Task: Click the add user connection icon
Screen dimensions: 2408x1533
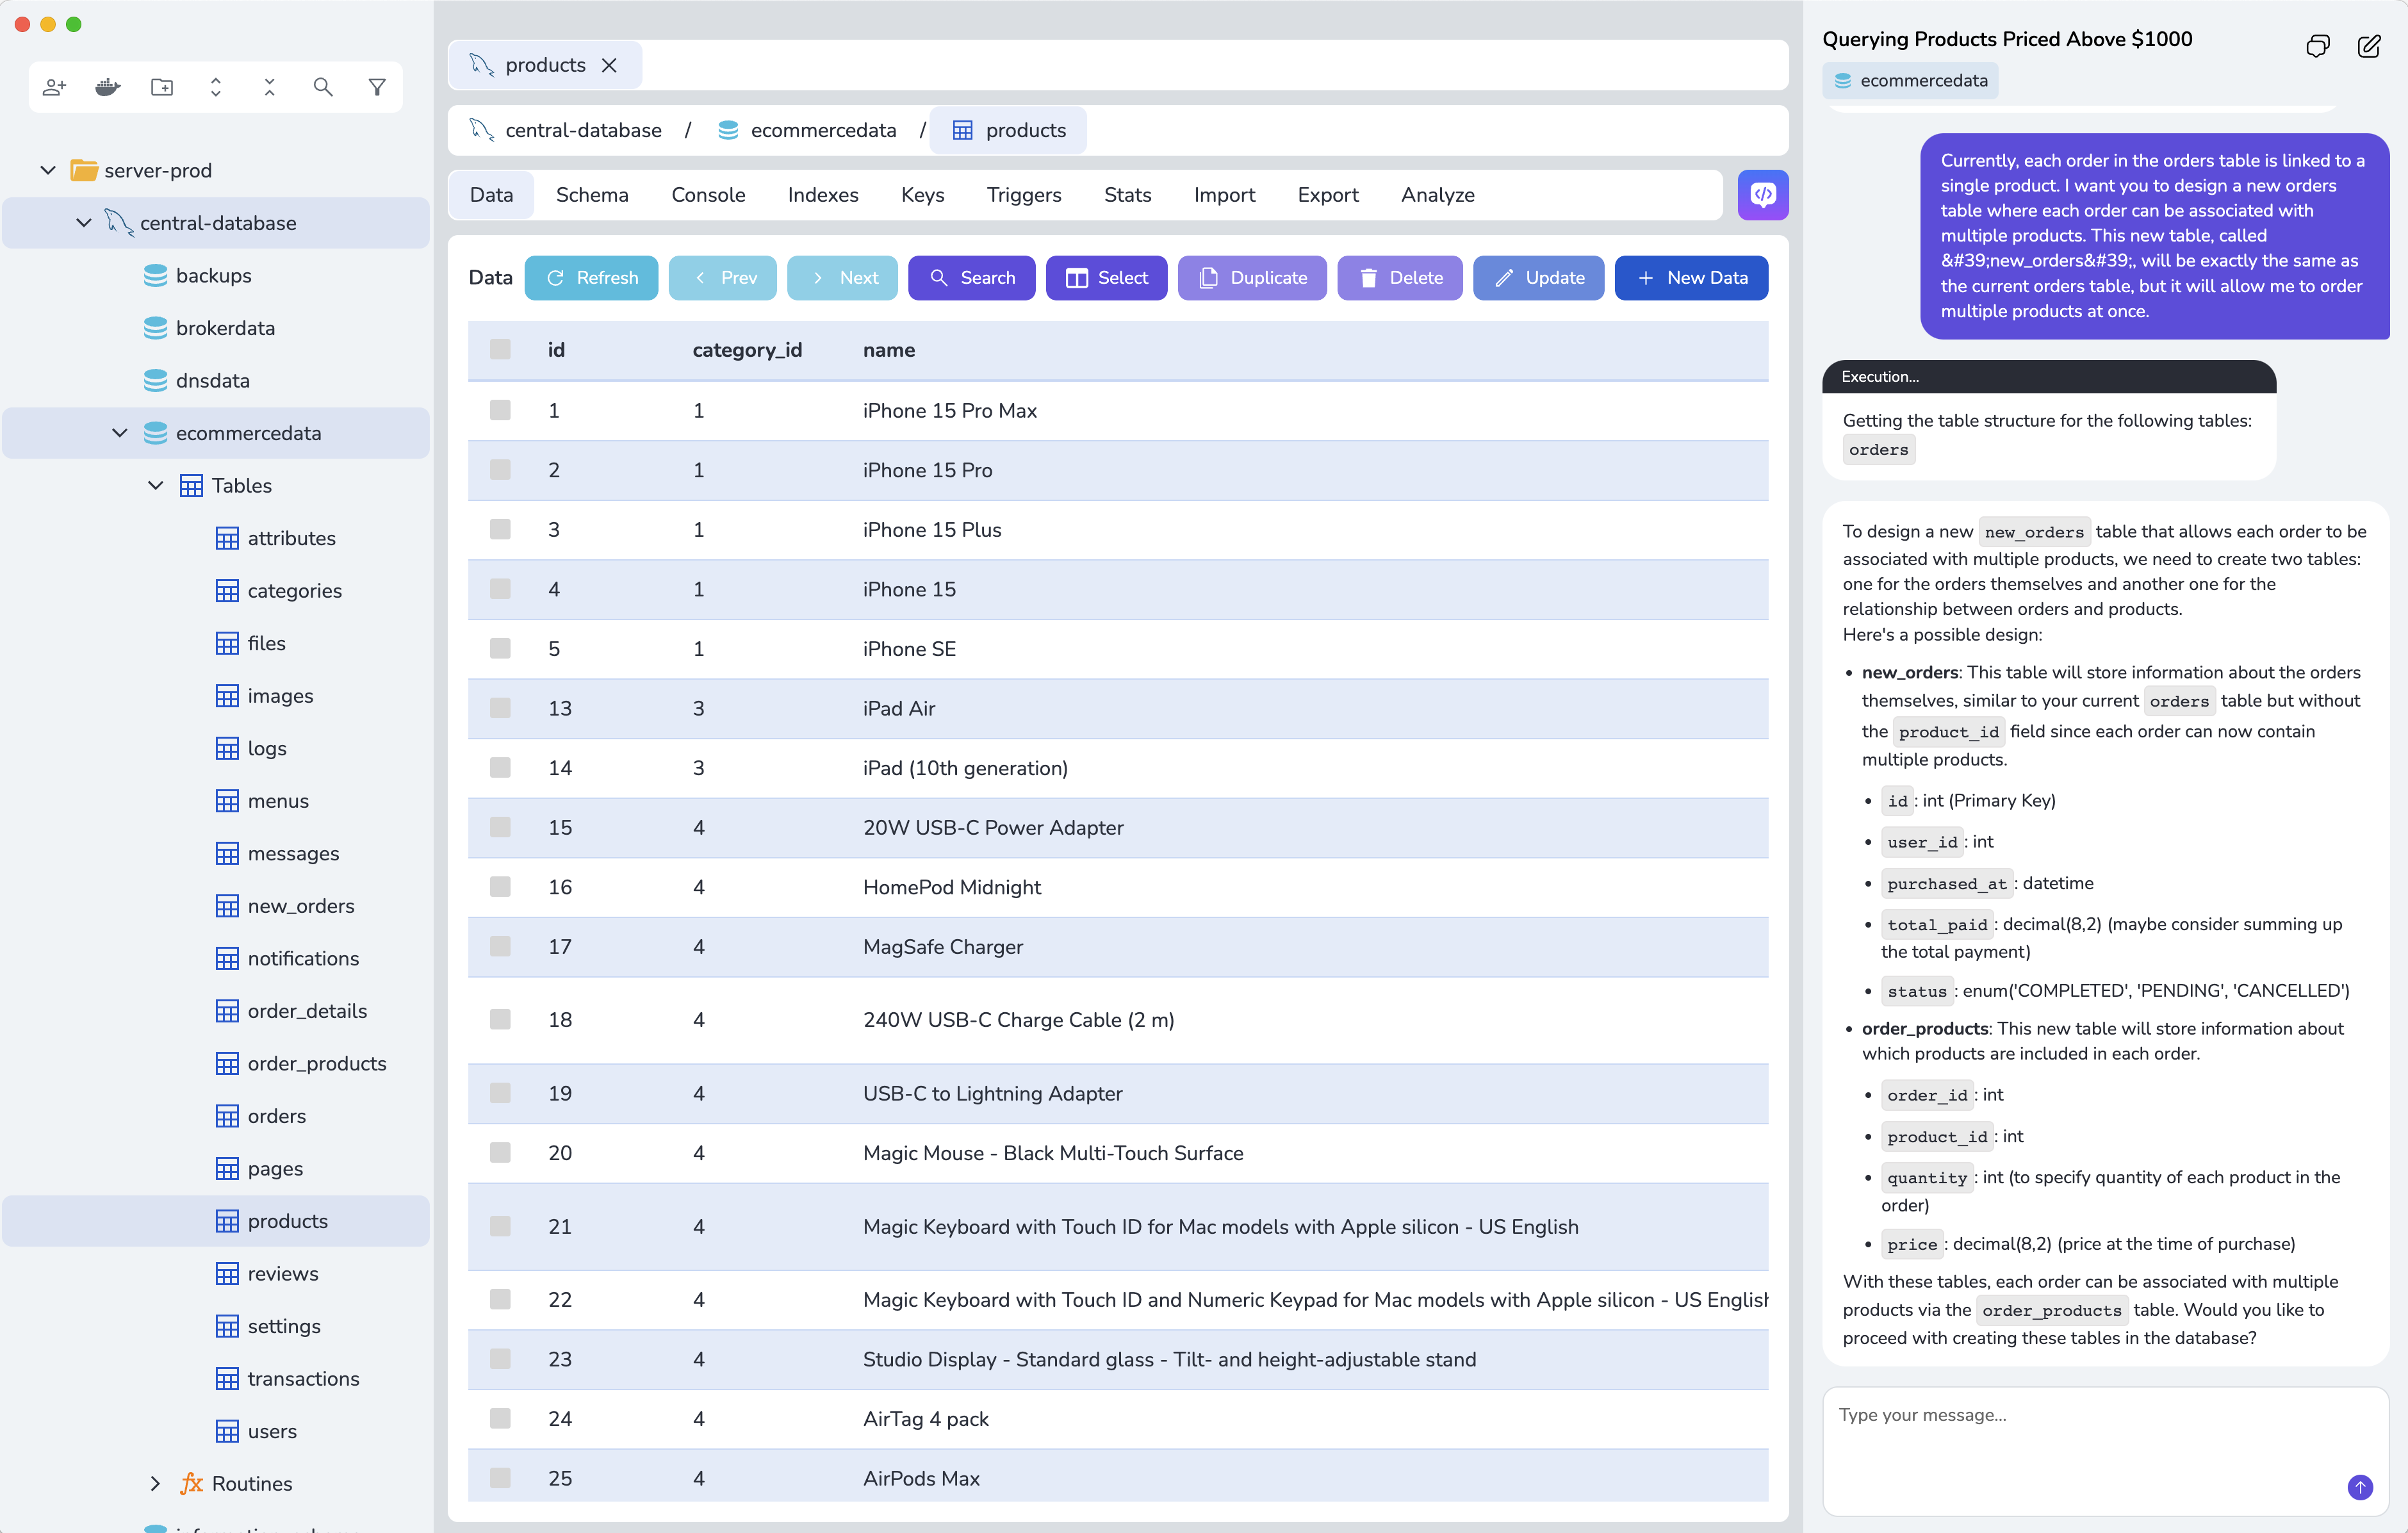Action: [x=54, y=88]
